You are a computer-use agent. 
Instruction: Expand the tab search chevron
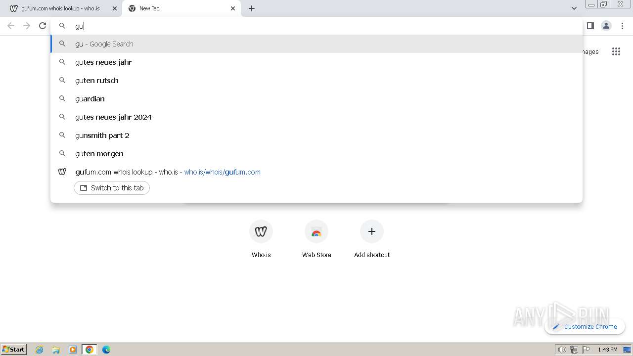click(574, 8)
